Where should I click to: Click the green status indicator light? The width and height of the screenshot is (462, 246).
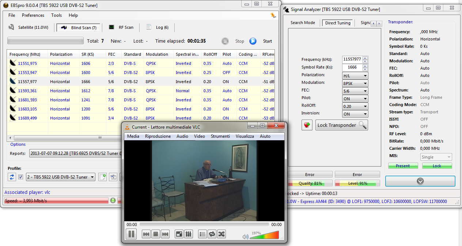pos(113,200)
